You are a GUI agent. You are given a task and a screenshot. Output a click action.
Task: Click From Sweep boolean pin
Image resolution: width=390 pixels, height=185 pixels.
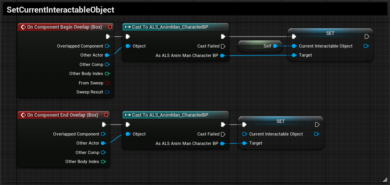pyautogui.click(x=107, y=83)
